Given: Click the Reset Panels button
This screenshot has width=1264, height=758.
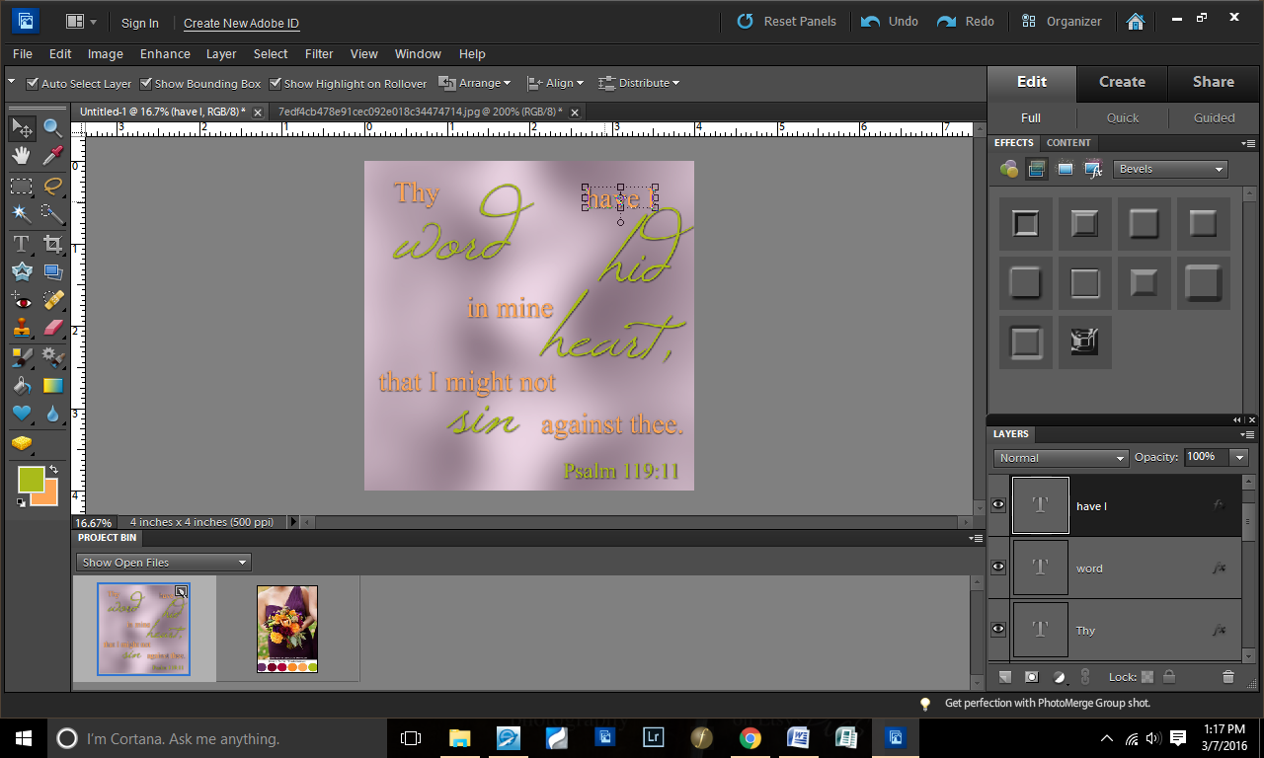Looking at the screenshot, I should (x=787, y=22).
